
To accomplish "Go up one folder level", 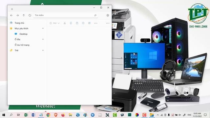I will pyautogui.click(x=24, y=15).
